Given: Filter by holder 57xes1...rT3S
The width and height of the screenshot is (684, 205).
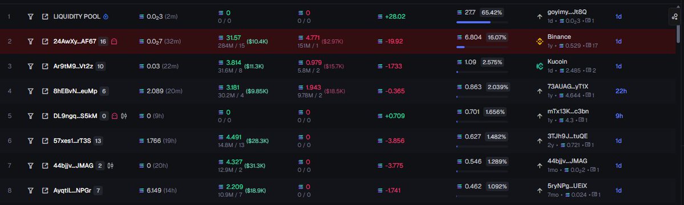Looking at the screenshot, I should click(31, 141).
